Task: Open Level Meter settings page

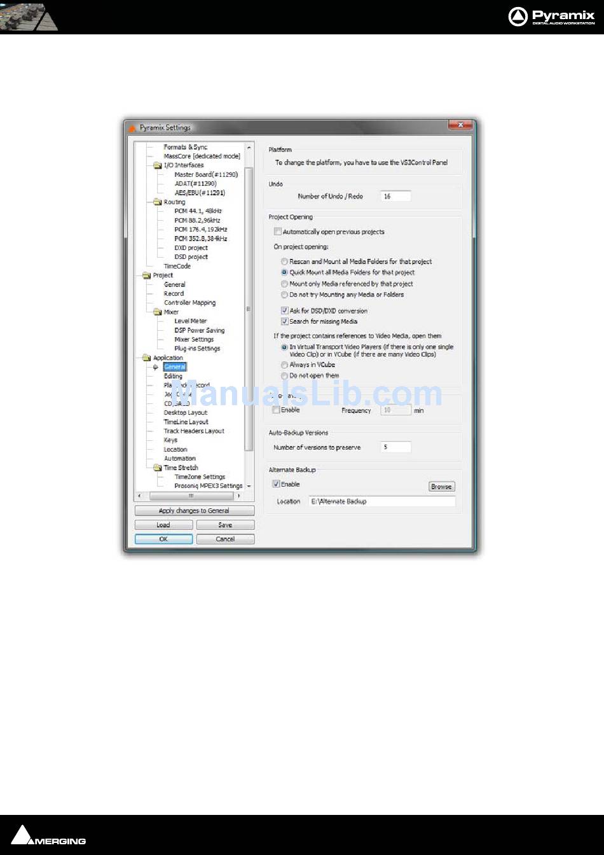Action: point(191,321)
